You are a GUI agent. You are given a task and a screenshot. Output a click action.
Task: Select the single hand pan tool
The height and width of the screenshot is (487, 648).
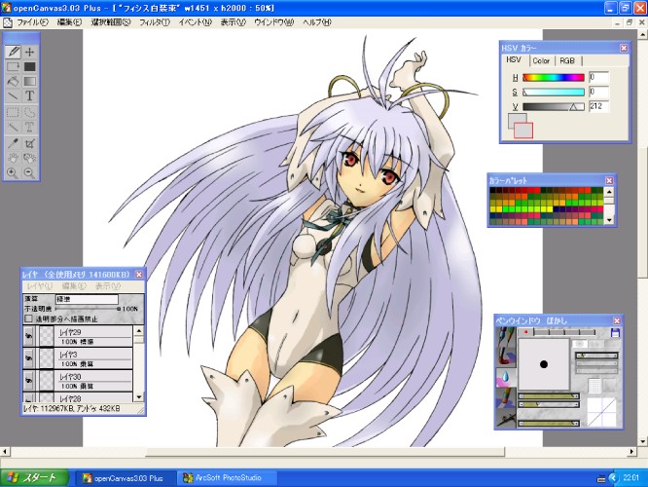13,158
